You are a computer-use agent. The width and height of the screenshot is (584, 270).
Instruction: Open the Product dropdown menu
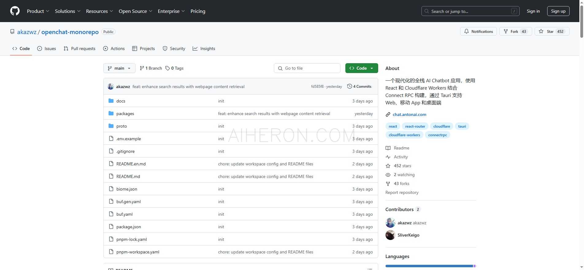click(x=38, y=11)
